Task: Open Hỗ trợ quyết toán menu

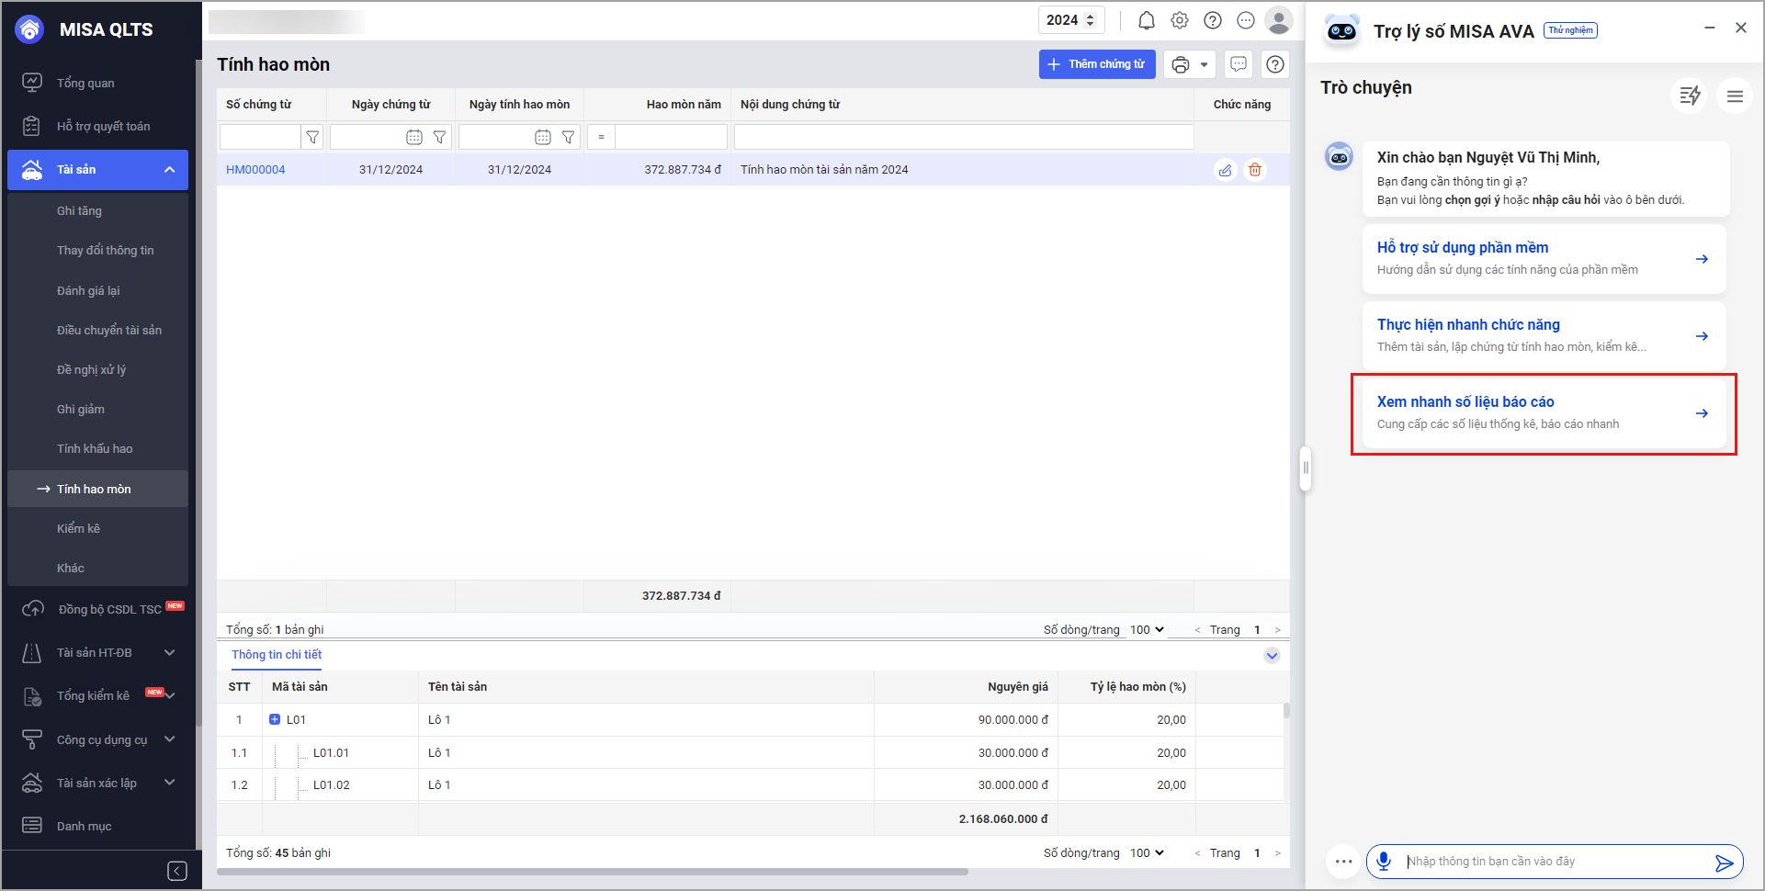Action: point(103,127)
